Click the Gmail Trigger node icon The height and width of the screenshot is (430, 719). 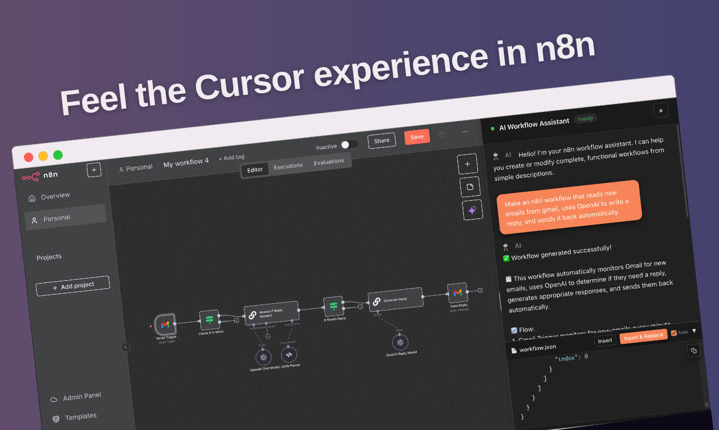(165, 324)
